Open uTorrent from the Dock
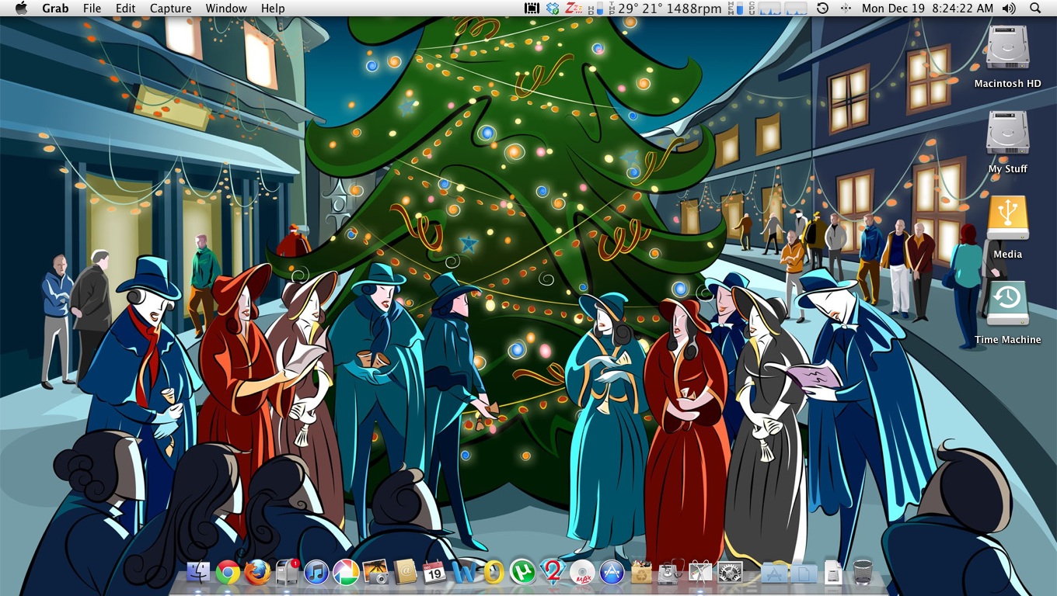1057x596 pixels. [523, 573]
